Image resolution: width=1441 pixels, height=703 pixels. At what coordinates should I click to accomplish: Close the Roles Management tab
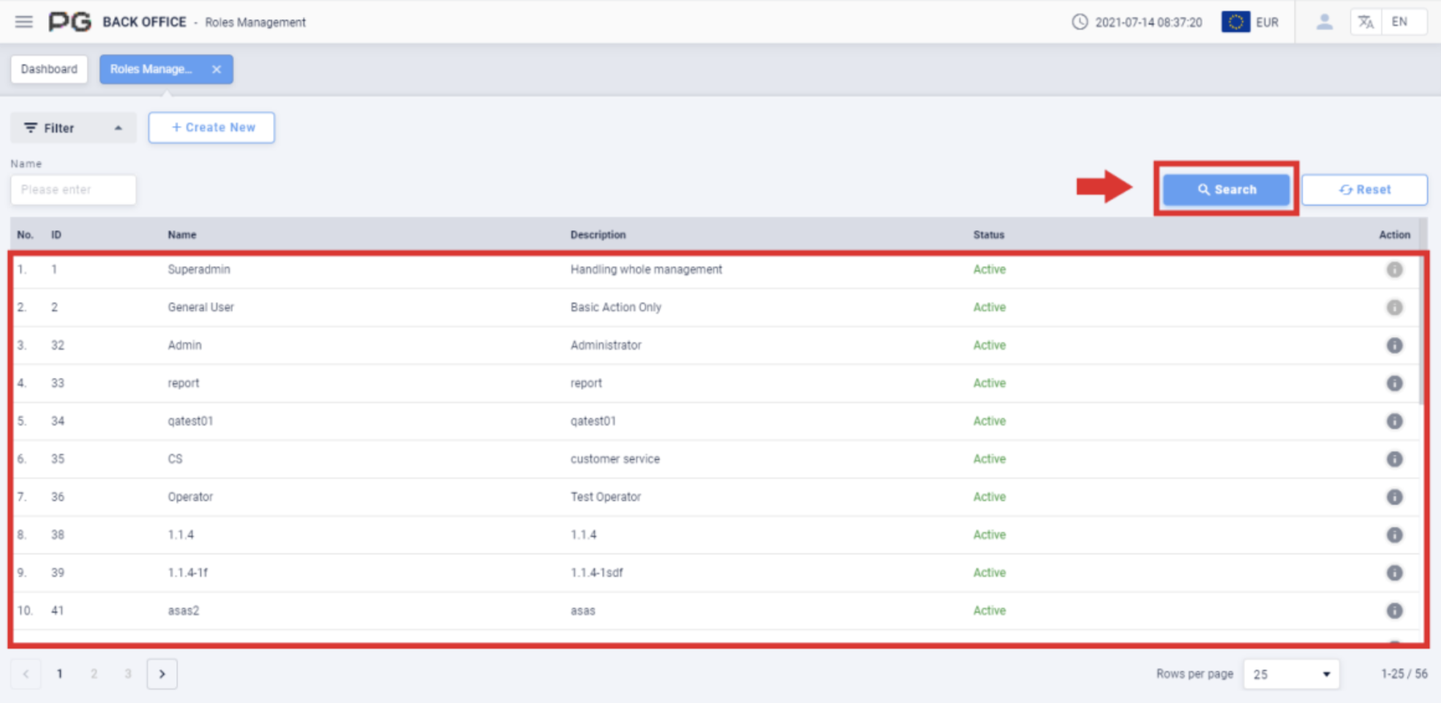(x=217, y=69)
